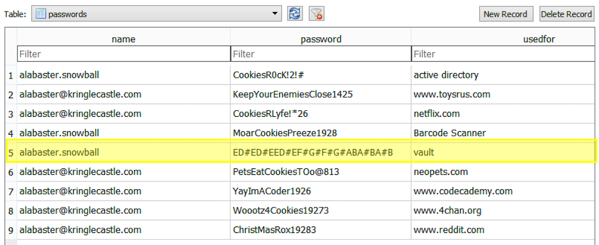Click the password column Filter field
Image resolution: width=599 pixels, height=245 pixels.
[321, 54]
